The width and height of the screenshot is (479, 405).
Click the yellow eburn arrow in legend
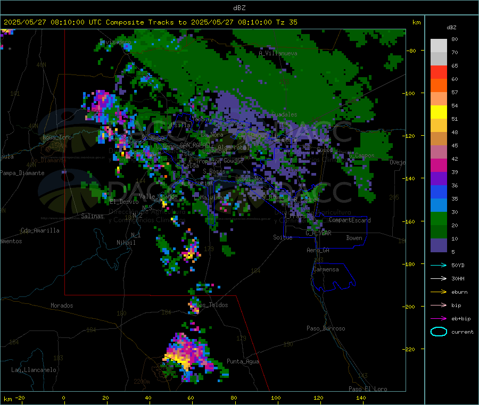[439, 292]
